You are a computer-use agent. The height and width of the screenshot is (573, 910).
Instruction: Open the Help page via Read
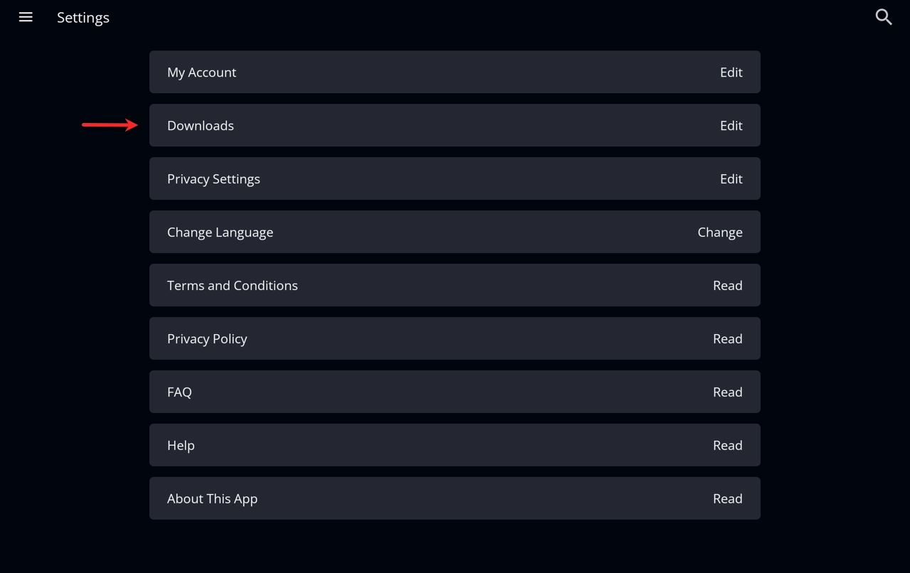pyautogui.click(x=727, y=445)
